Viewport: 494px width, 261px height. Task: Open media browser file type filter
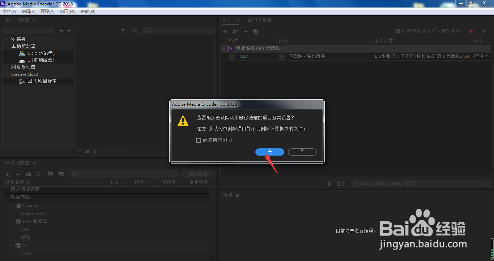123,31
